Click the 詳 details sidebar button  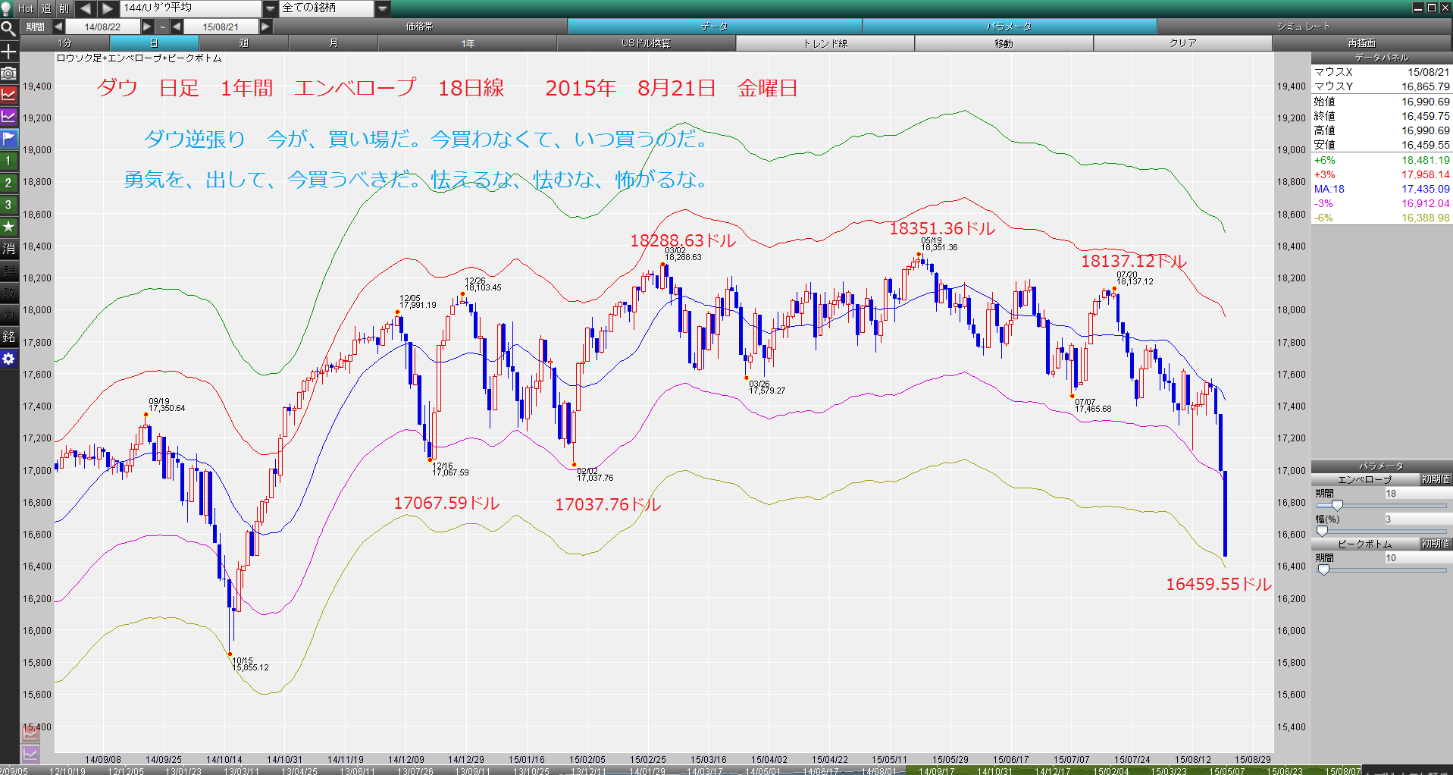8,271
